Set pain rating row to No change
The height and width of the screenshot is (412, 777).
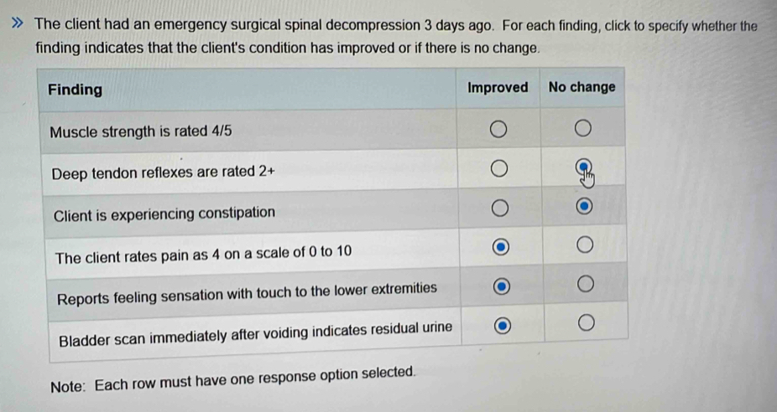(584, 245)
